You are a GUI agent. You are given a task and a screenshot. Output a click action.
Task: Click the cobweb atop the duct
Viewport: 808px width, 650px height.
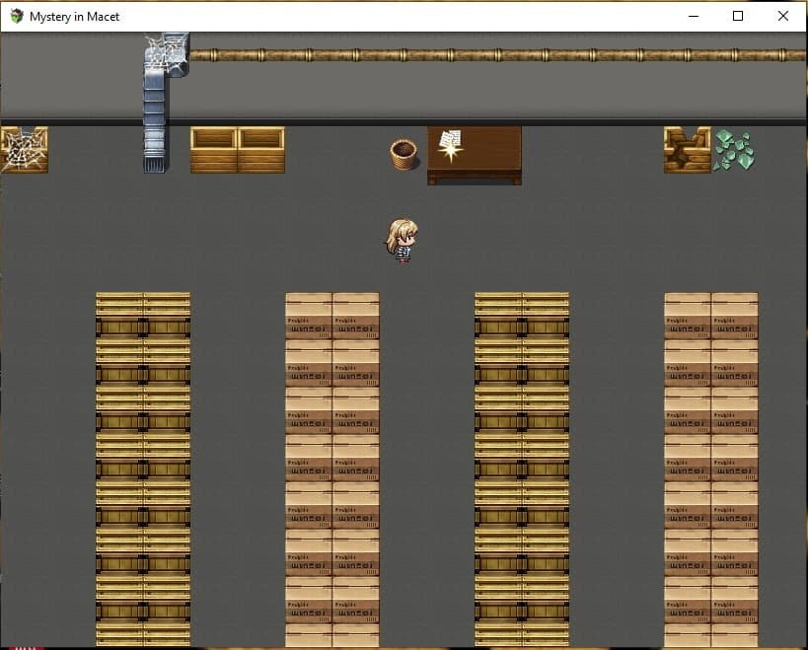(x=167, y=53)
